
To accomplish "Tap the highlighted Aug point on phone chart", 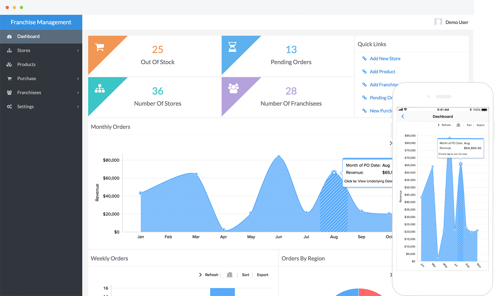I will click(460, 164).
